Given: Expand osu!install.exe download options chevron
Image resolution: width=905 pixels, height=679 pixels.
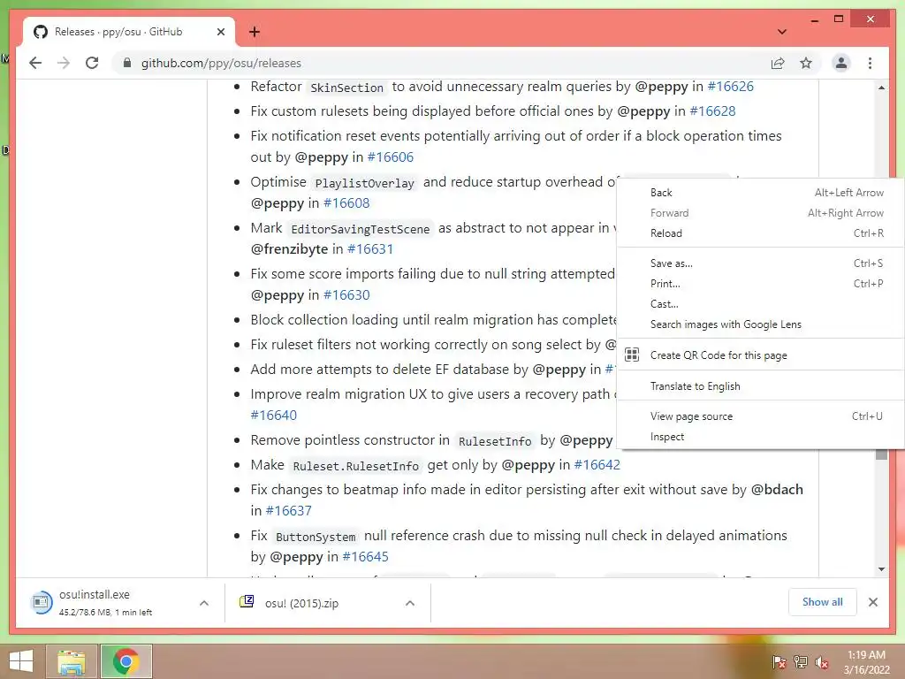Looking at the screenshot, I should pos(204,603).
